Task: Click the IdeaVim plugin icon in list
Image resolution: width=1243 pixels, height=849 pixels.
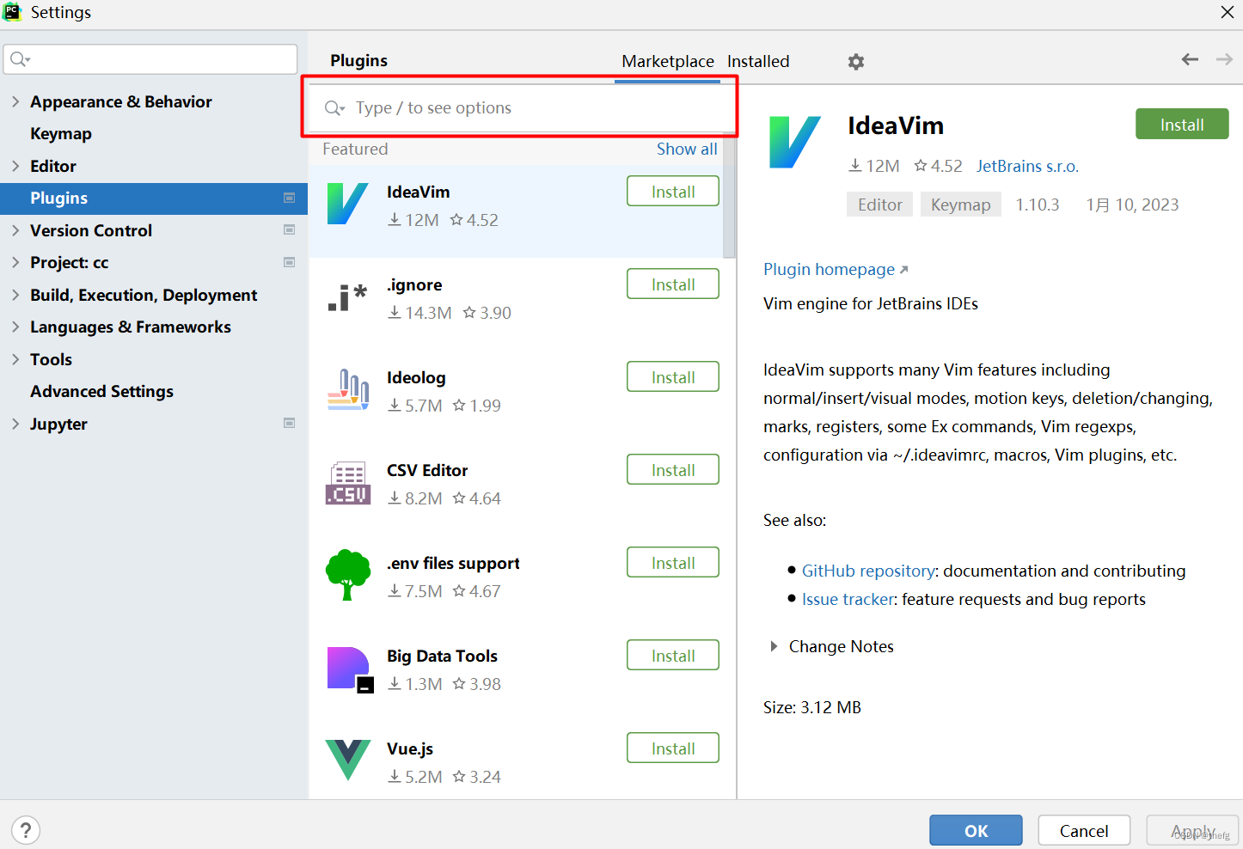Action: [347, 204]
